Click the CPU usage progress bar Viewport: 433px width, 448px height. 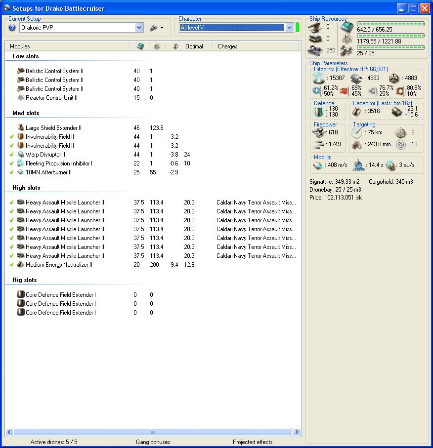[x=390, y=24]
